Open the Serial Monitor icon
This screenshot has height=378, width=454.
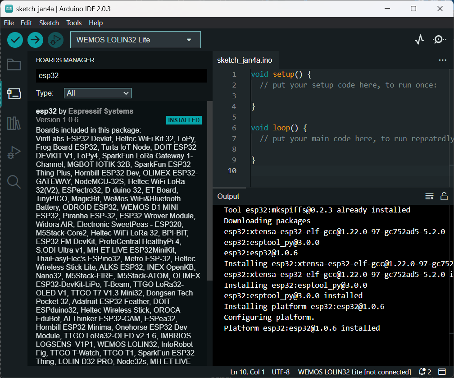point(439,39)
